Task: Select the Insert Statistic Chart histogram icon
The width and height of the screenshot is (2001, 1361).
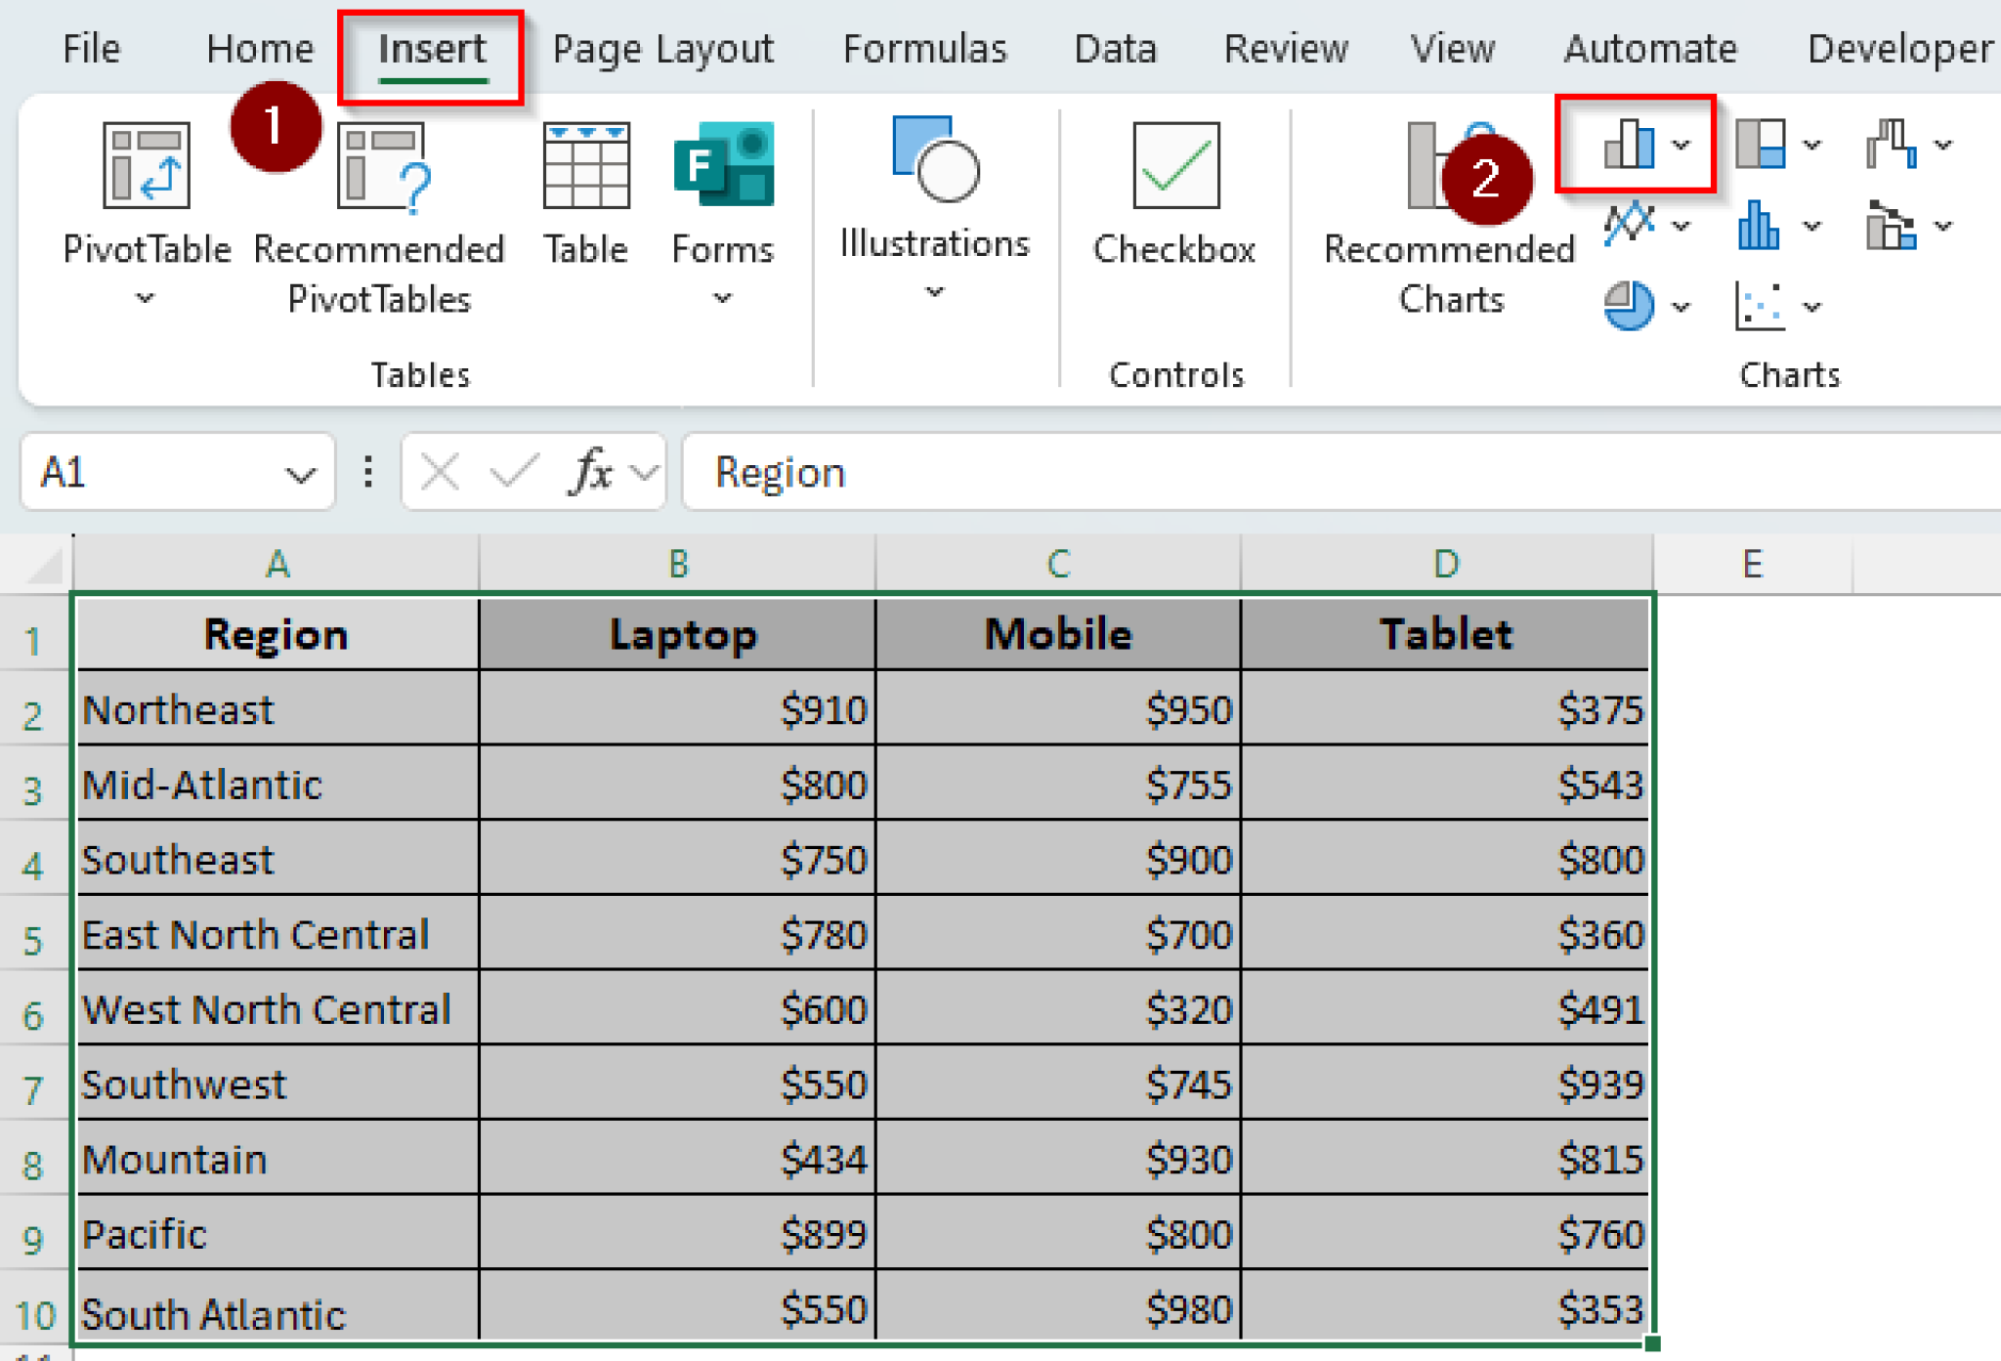Action: point(1759,227)
